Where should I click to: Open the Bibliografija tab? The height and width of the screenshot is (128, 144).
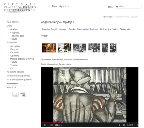click(x=125, y=29)
